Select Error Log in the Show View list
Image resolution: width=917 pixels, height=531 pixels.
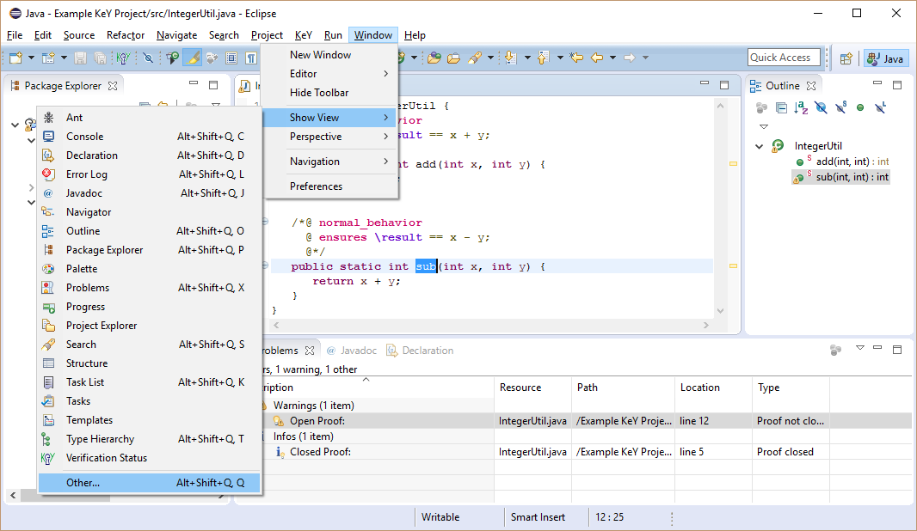[x=149, y=174]
